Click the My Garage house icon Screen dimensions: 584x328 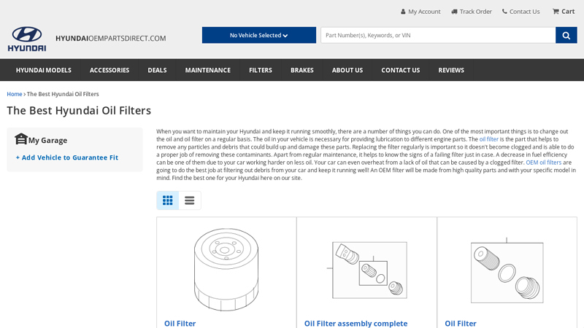tap(21, 139)
